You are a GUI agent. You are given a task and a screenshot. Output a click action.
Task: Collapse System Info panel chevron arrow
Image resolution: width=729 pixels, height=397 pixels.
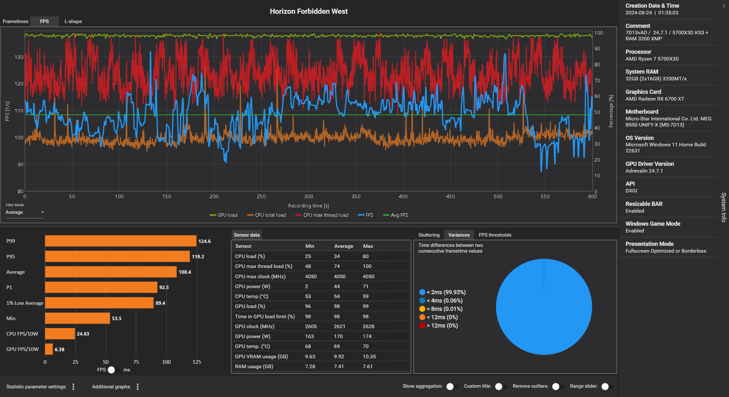pyautogui.click(x=724, y=6)
